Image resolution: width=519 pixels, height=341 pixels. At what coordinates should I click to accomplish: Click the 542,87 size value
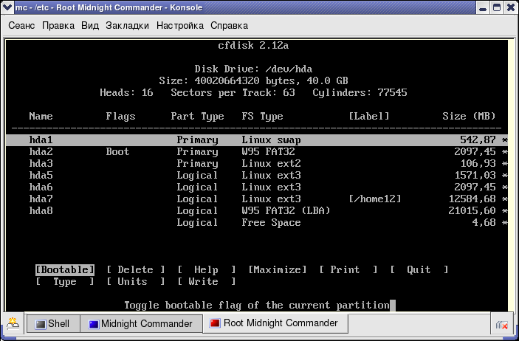click(x=478, y=140)
